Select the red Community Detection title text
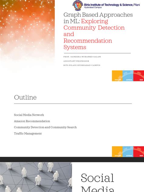Image resolution: width=144 pixels, height=192 pixels. click(94, 28)
